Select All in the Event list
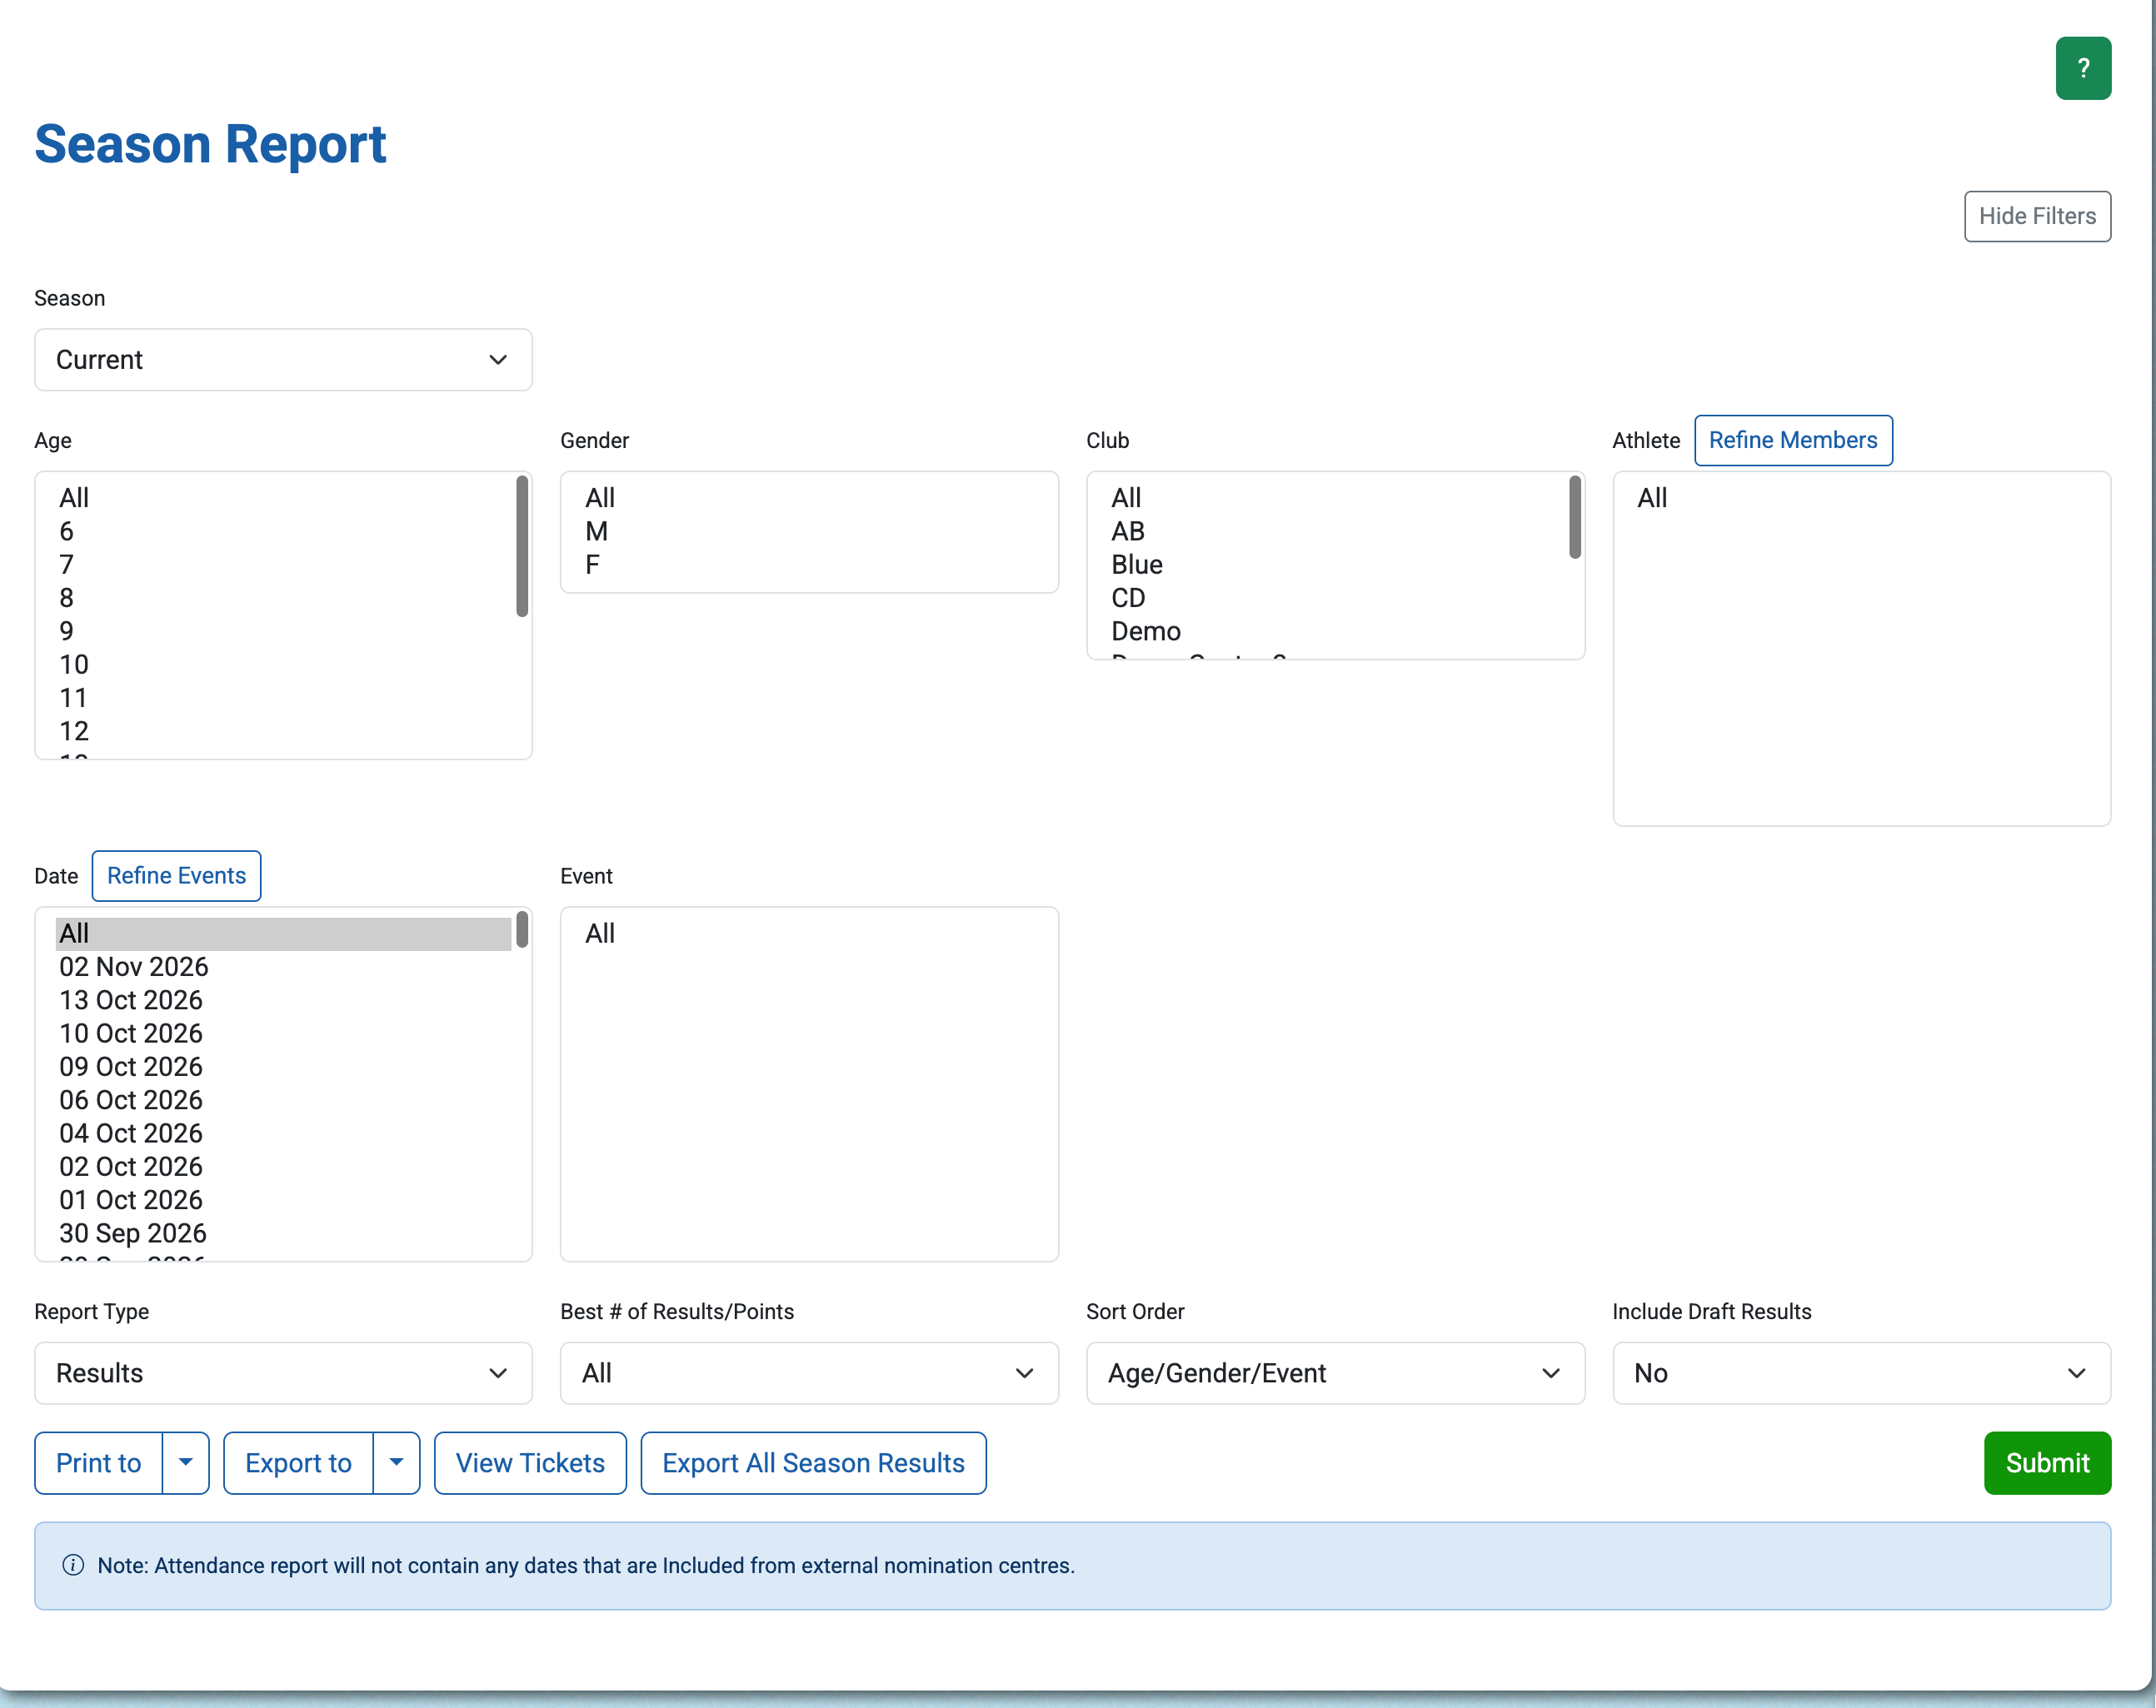Viewport: 2156px width, 1708px height. point(809,934)
